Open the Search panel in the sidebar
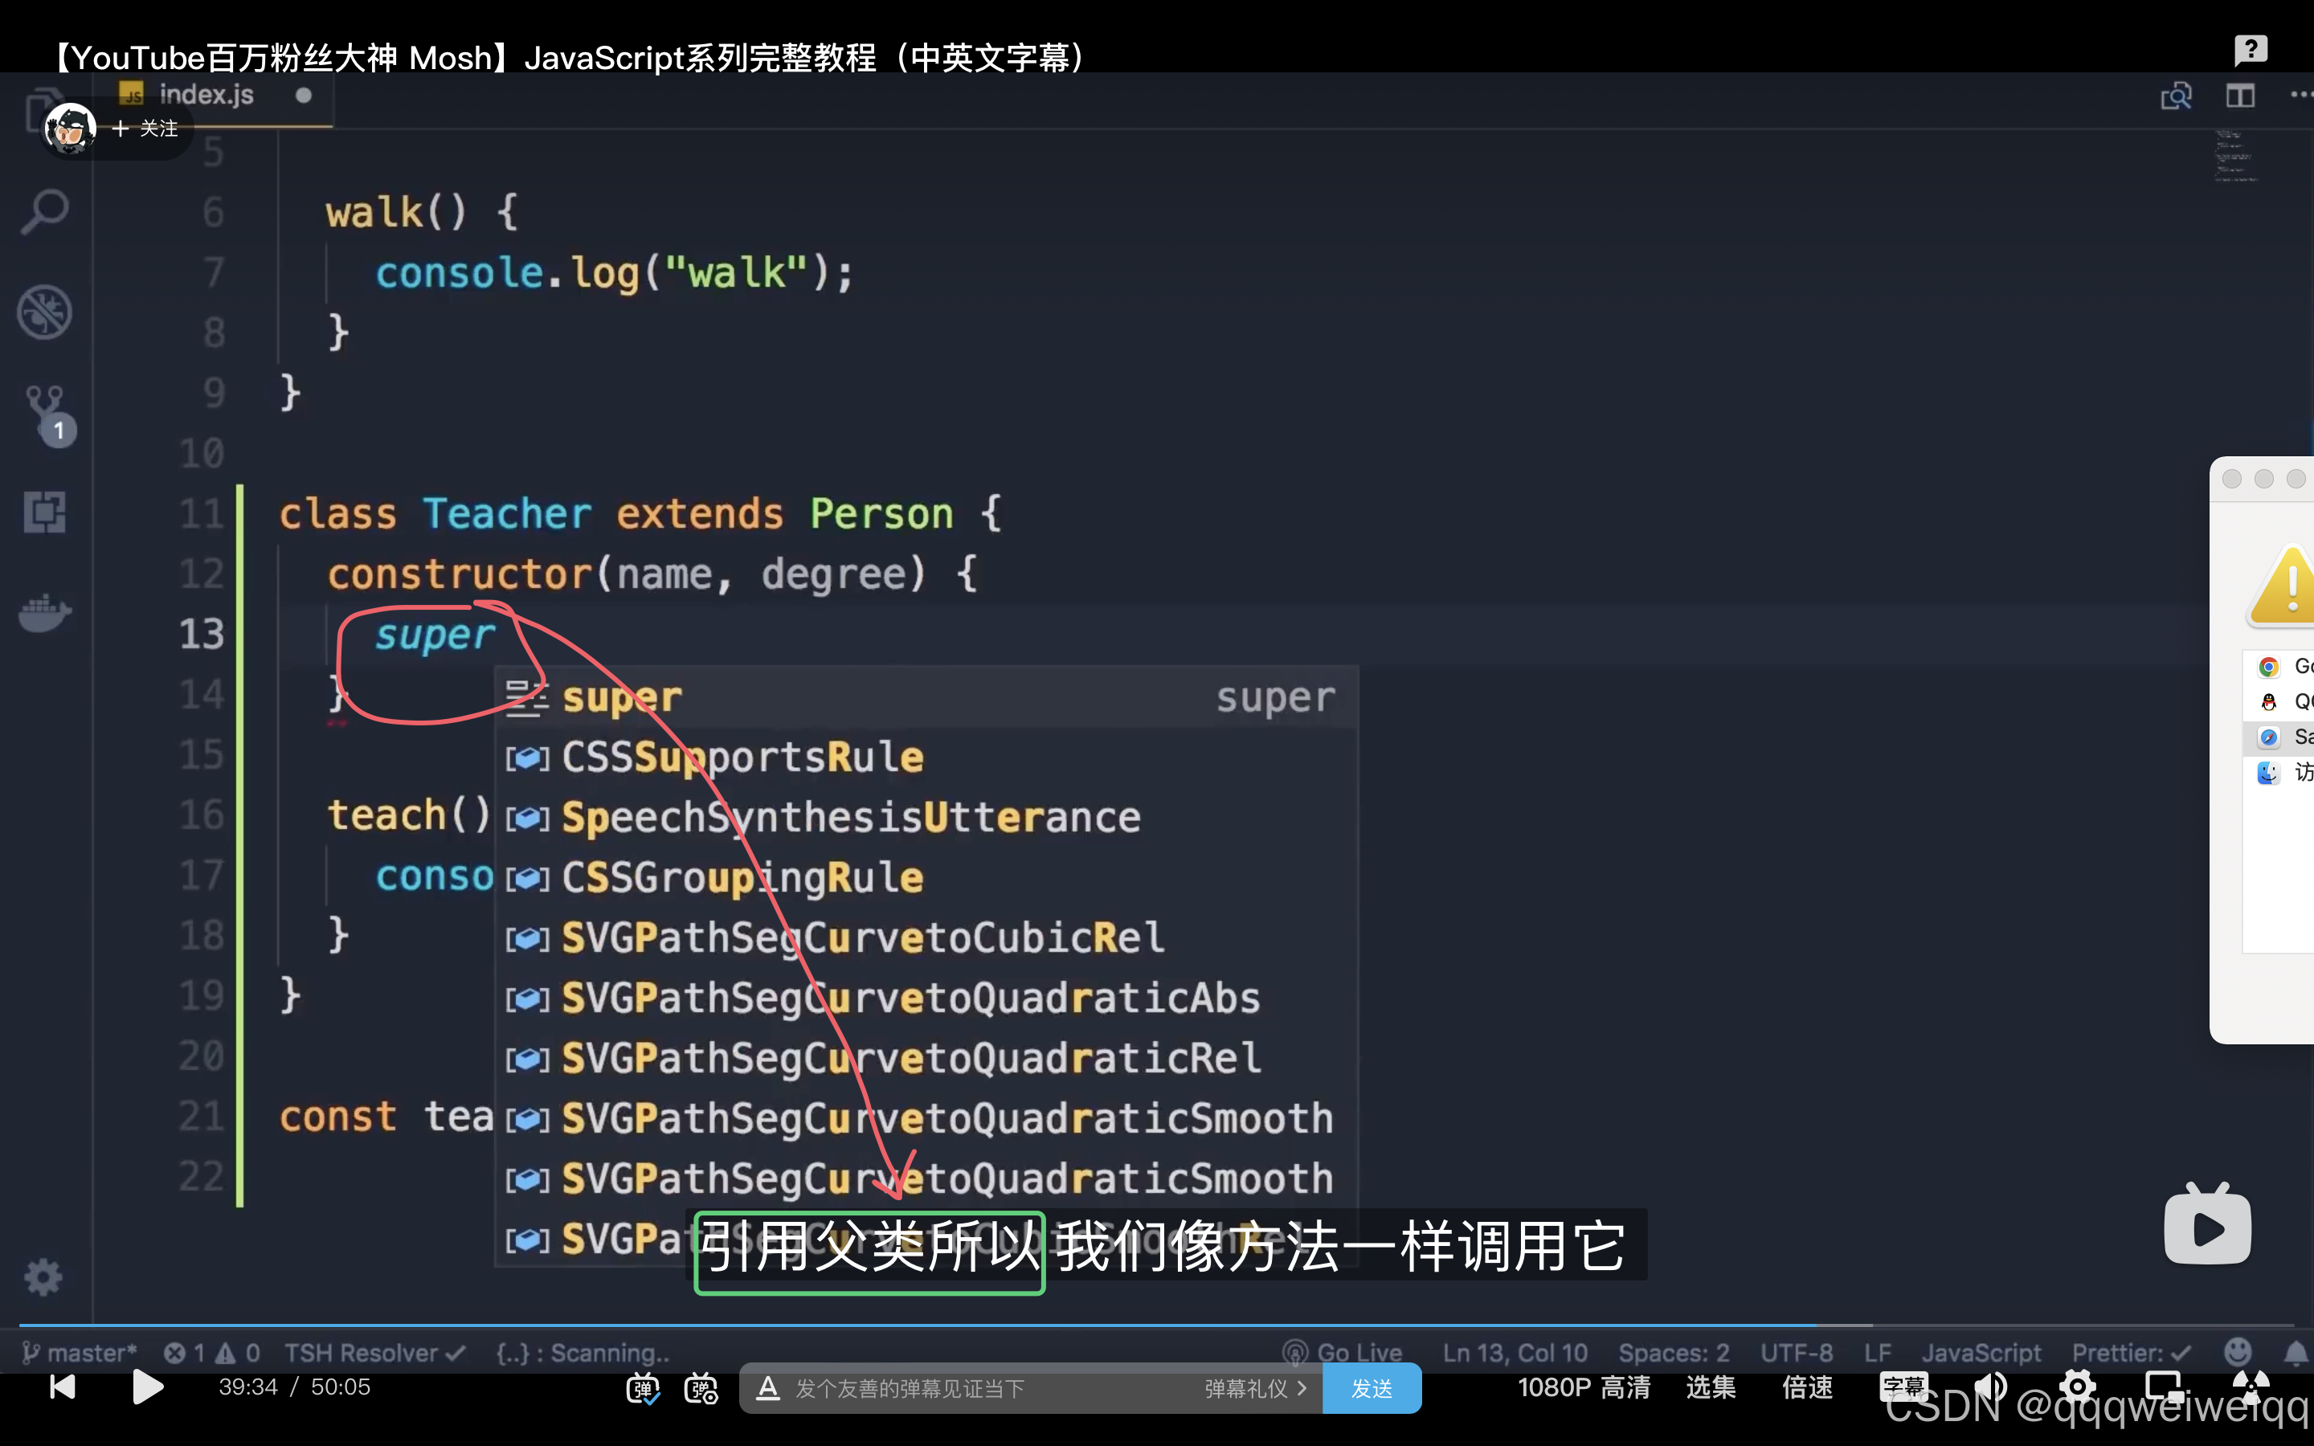The width and height of the screenshot is (2314, 1446). (x=45, y=212)
